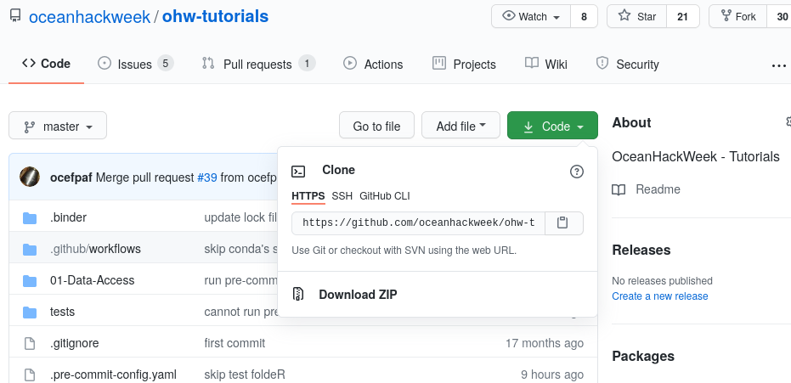The height and width of the screenshot is (383, 791).
Task: Copy the clone URL with clipboard icon
Action: coord(562,222)
